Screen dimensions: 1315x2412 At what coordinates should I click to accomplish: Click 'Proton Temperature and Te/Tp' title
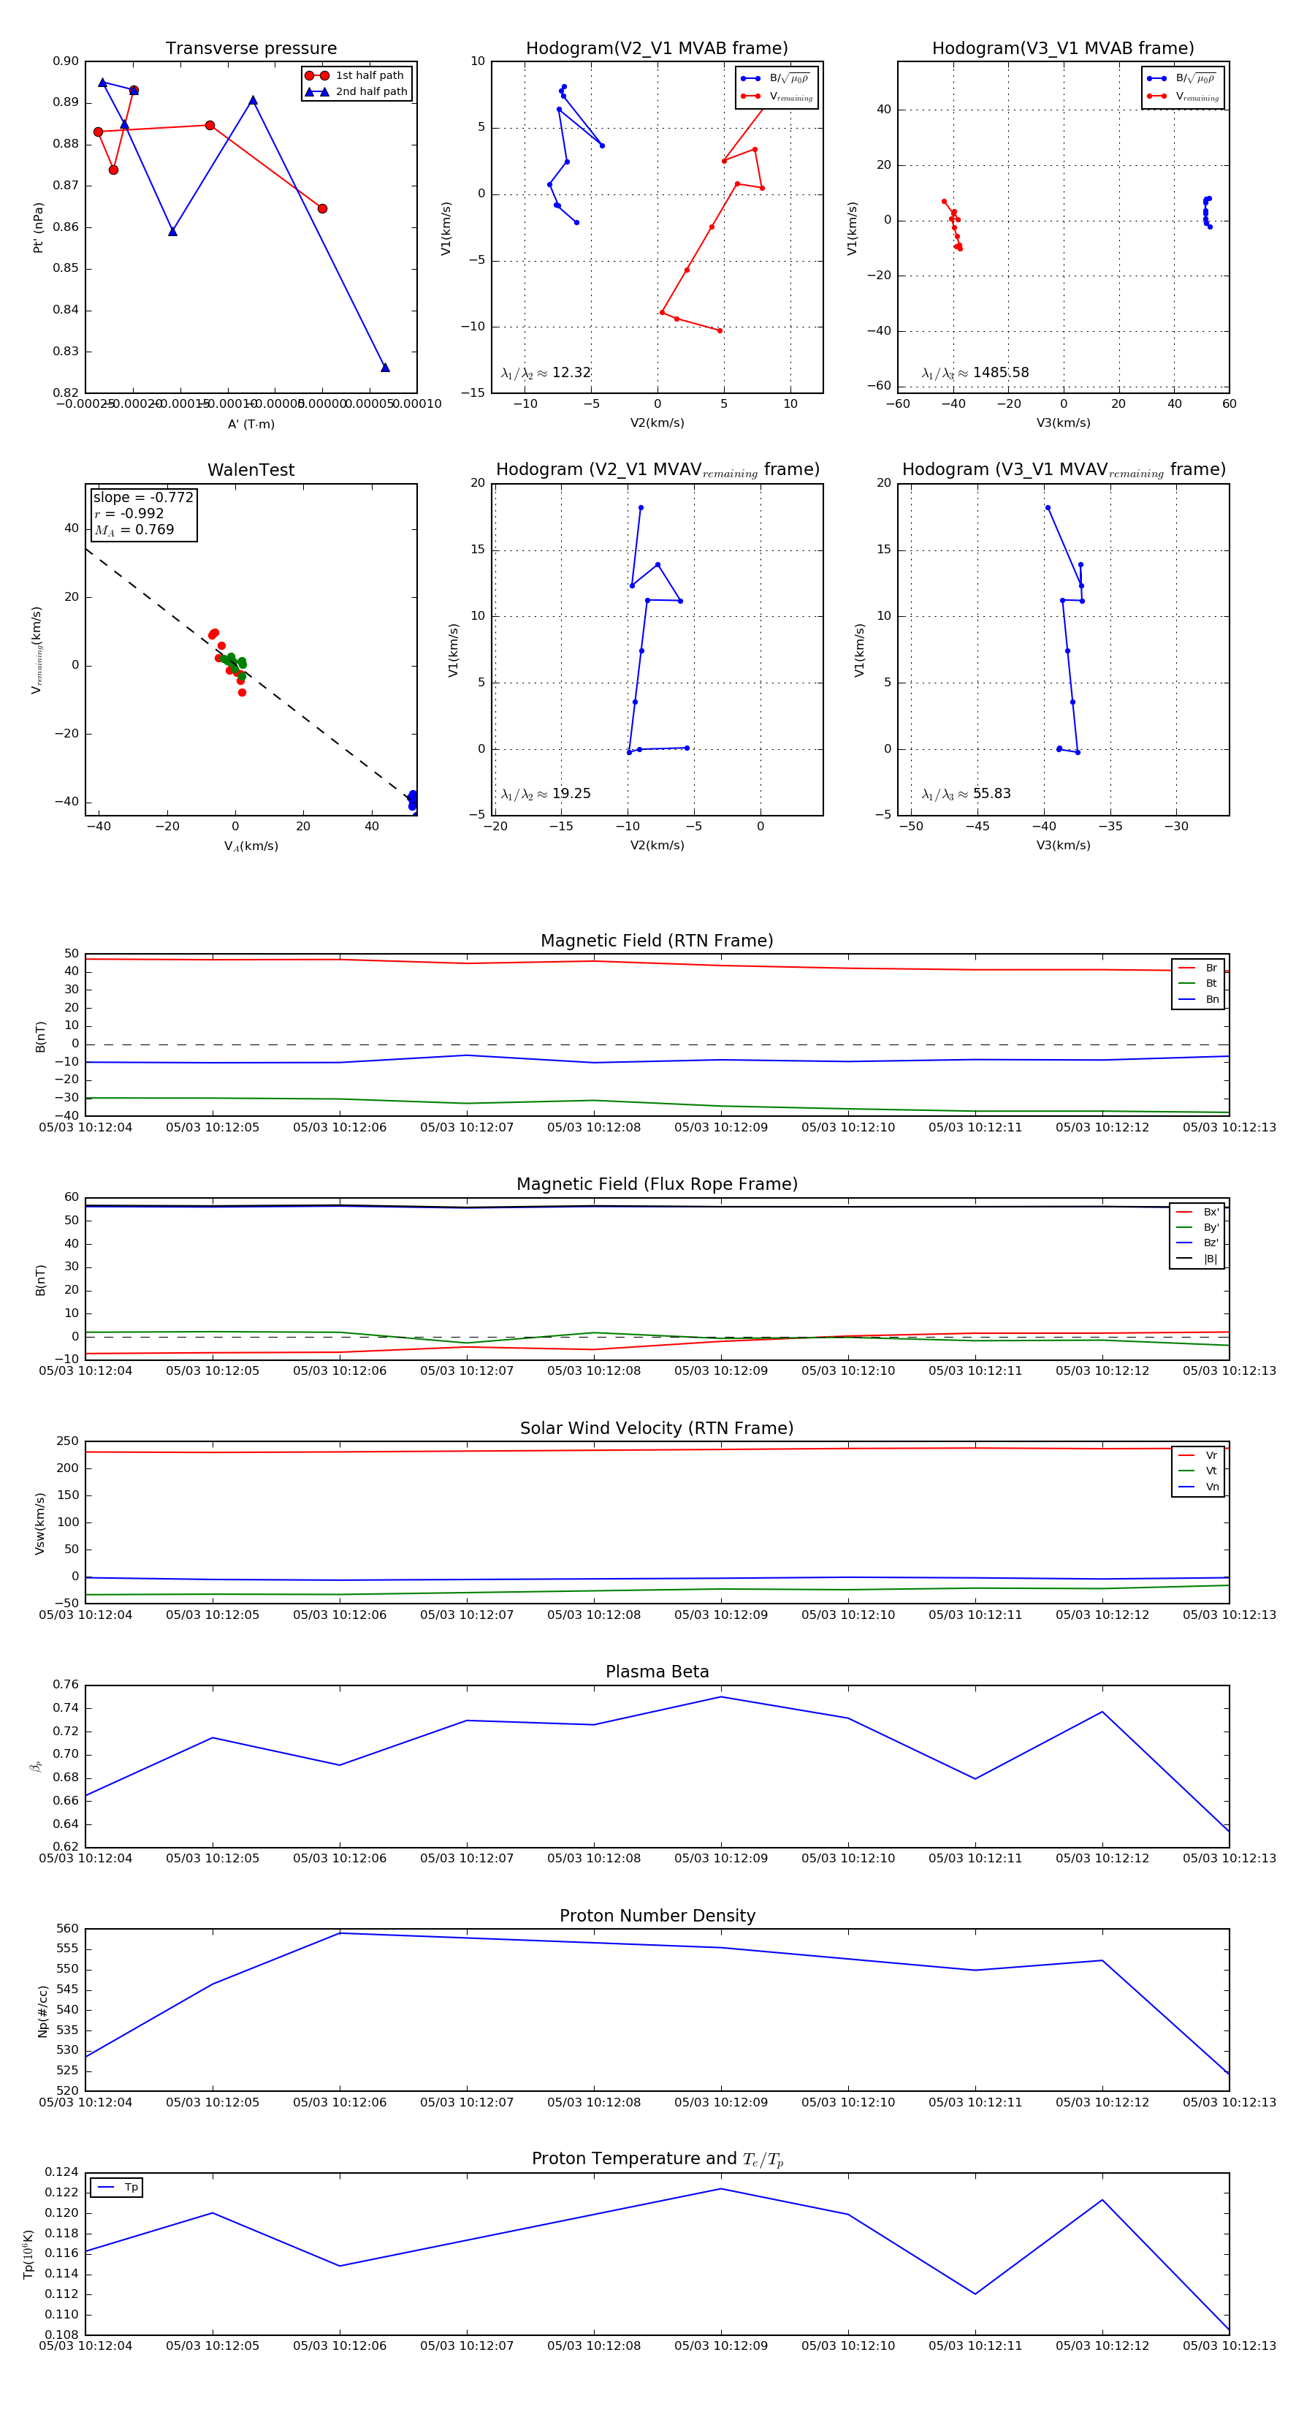657,2159
